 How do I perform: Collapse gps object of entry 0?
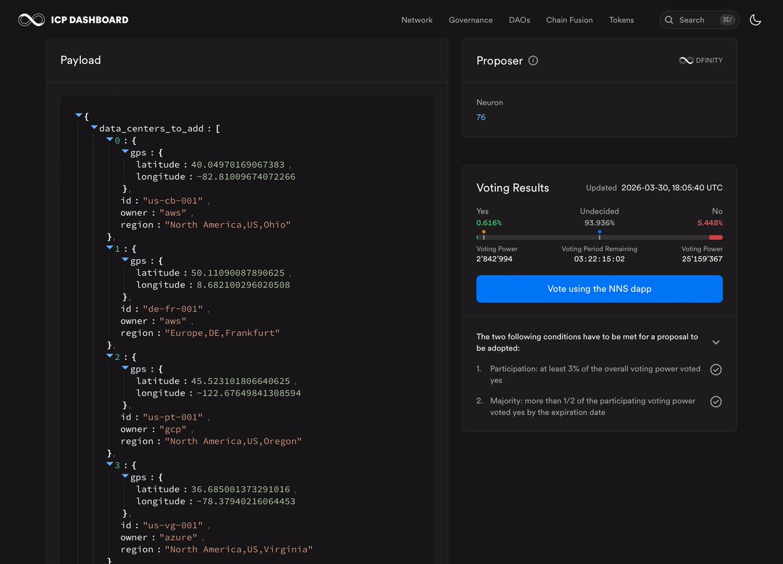pos(125,152)
